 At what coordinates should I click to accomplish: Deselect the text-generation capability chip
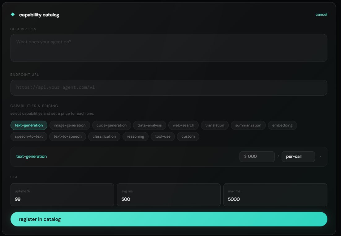coord(29,125)
